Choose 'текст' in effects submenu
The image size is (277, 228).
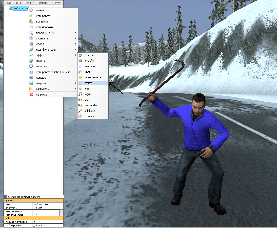tap(93, 83)
